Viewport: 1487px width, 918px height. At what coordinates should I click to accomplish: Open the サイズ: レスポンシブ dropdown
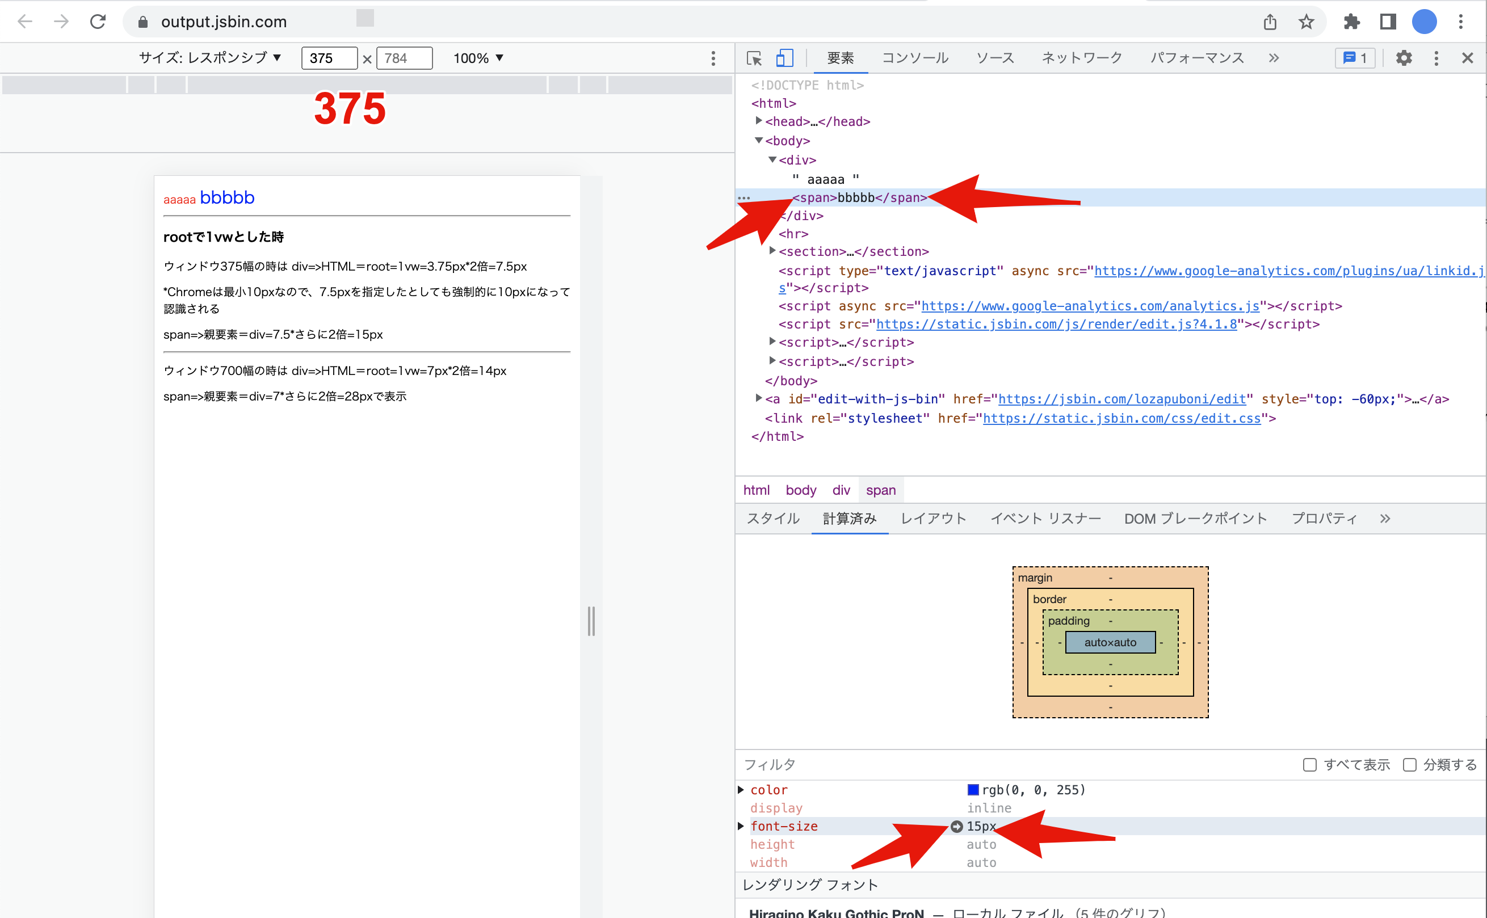(x=210, y=58)
